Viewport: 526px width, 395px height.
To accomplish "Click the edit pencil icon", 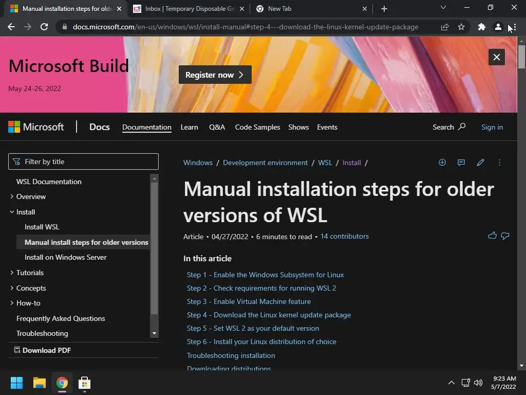I will coord(480,163).
